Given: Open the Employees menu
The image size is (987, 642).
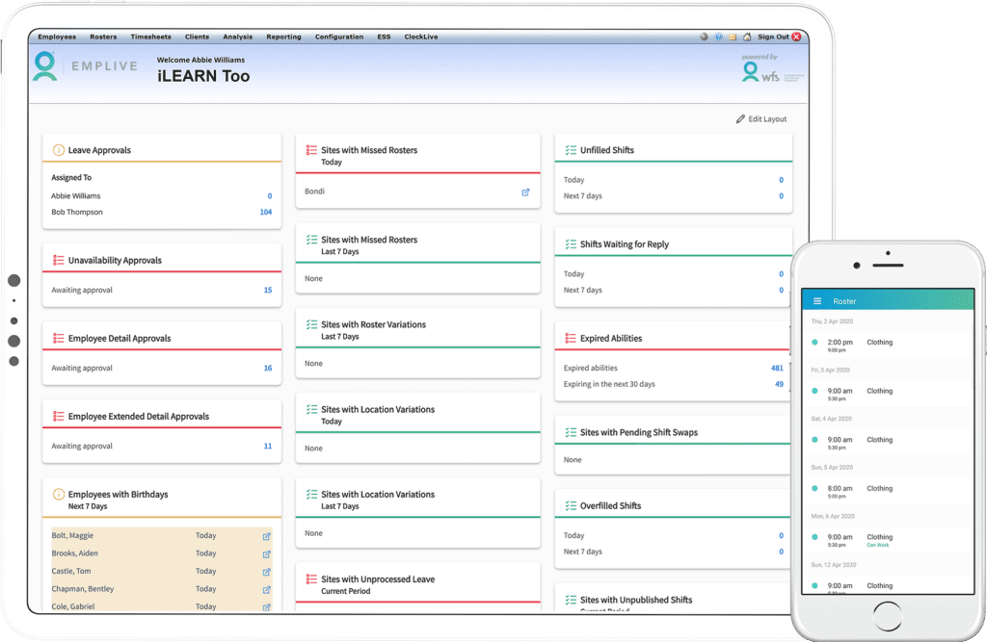Looking at the screenshot, I should coord(57,37).
